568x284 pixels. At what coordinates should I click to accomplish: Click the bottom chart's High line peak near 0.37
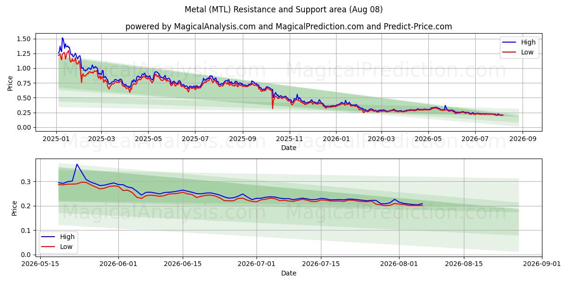click(x=77, y=164)
